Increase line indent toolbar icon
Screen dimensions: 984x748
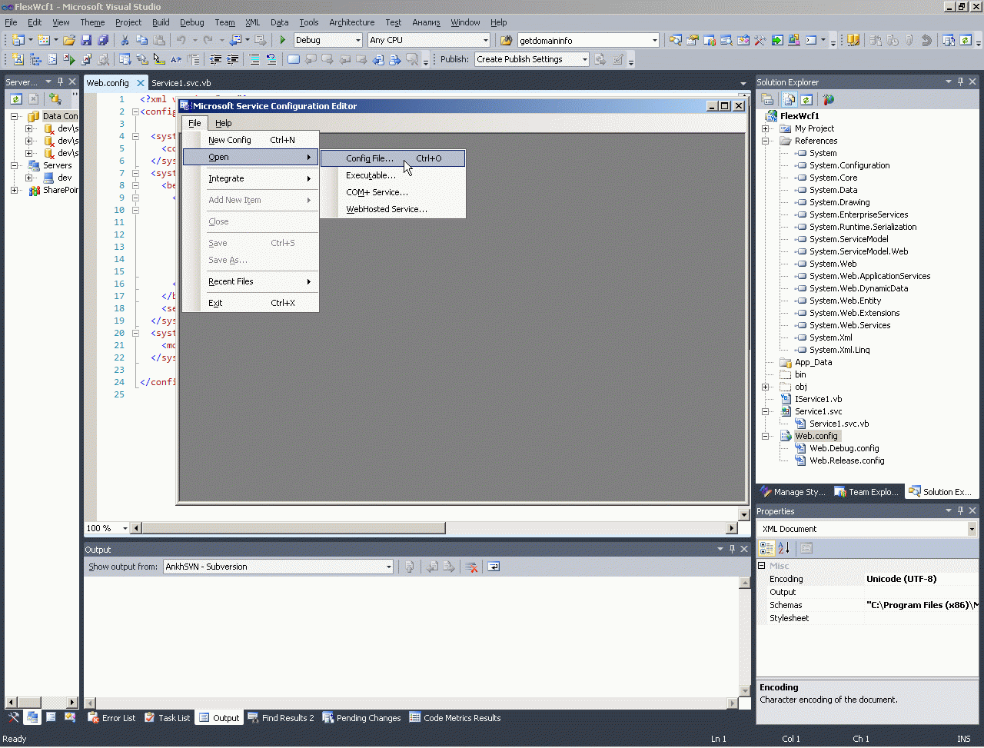click(233, 59)
